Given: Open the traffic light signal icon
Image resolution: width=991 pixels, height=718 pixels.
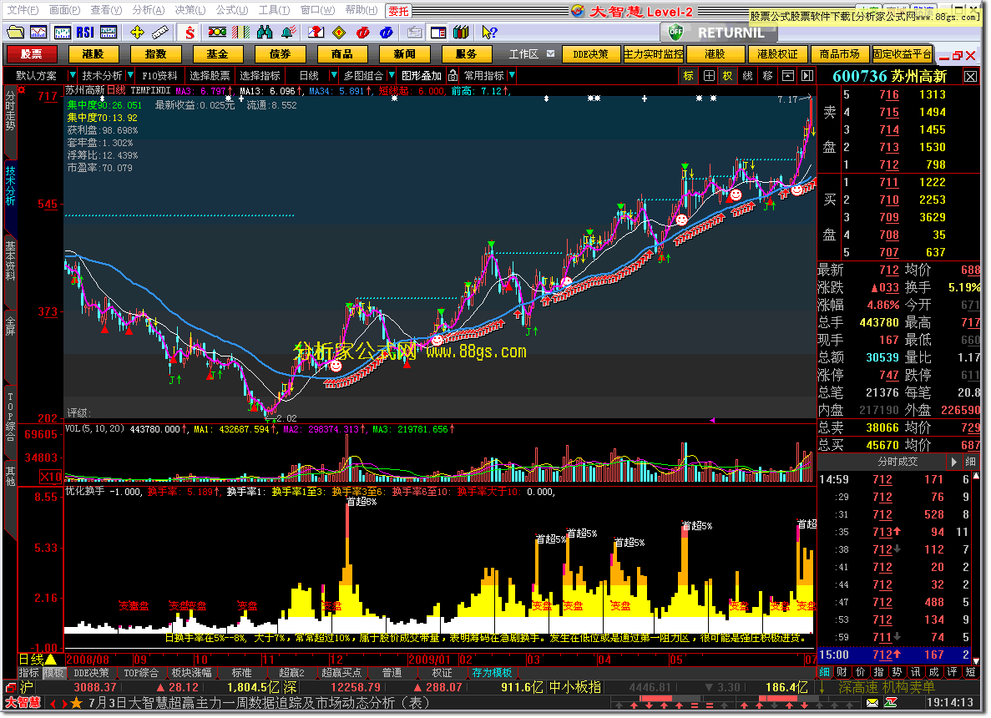Looking at the screenshot, I should 217,32.
